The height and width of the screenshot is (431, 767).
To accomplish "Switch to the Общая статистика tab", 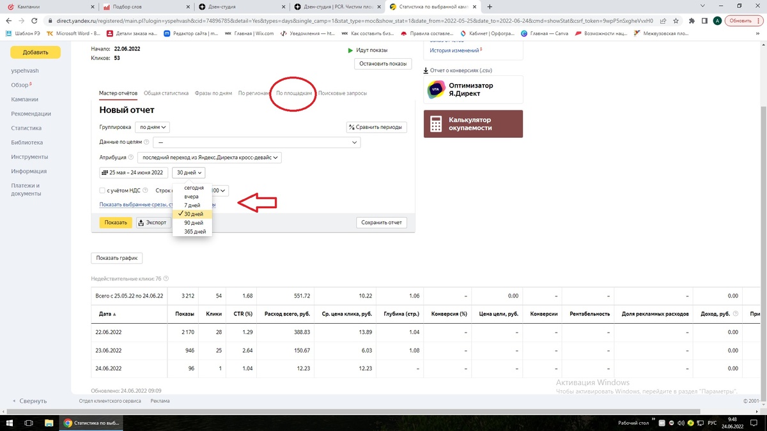I will click(x=166, y=93).
